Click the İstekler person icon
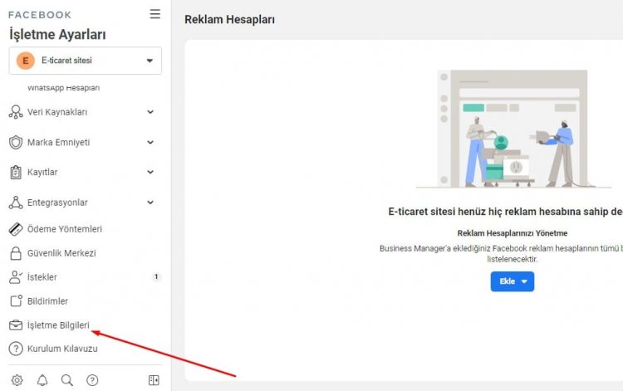The width and height of the screenshot is (623, 391). coord(16,277)
